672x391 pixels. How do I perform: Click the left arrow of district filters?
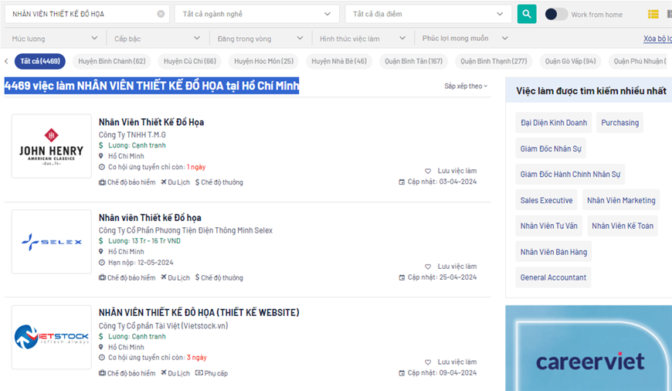coord(6,61)
